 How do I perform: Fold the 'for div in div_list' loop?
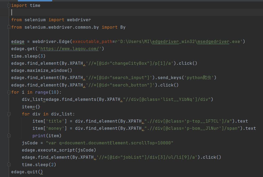[9, 114]
